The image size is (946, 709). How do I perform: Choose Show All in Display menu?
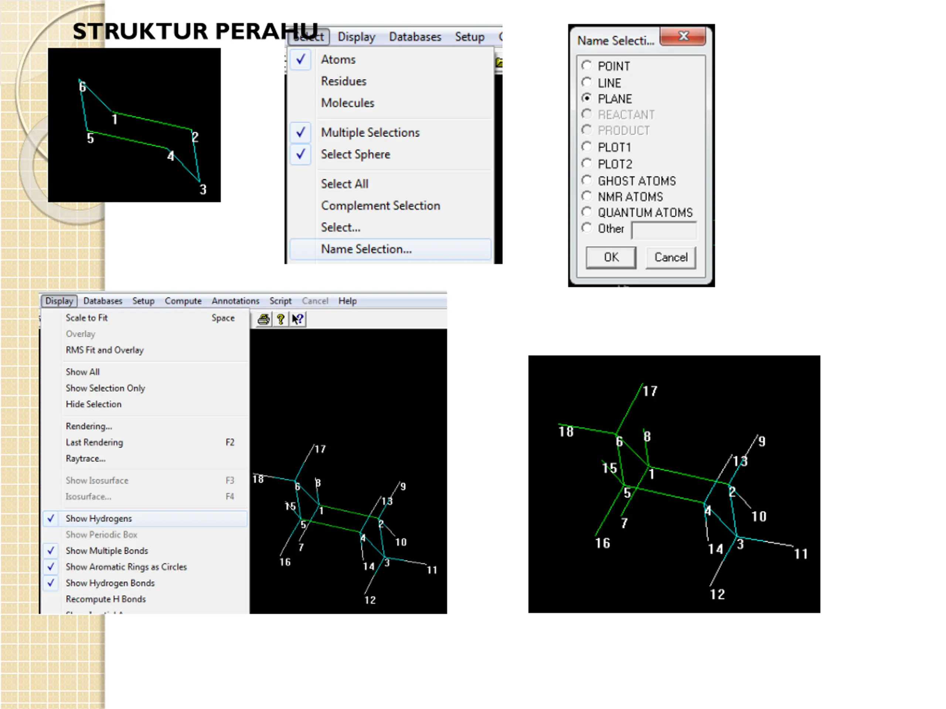point(144,372)
